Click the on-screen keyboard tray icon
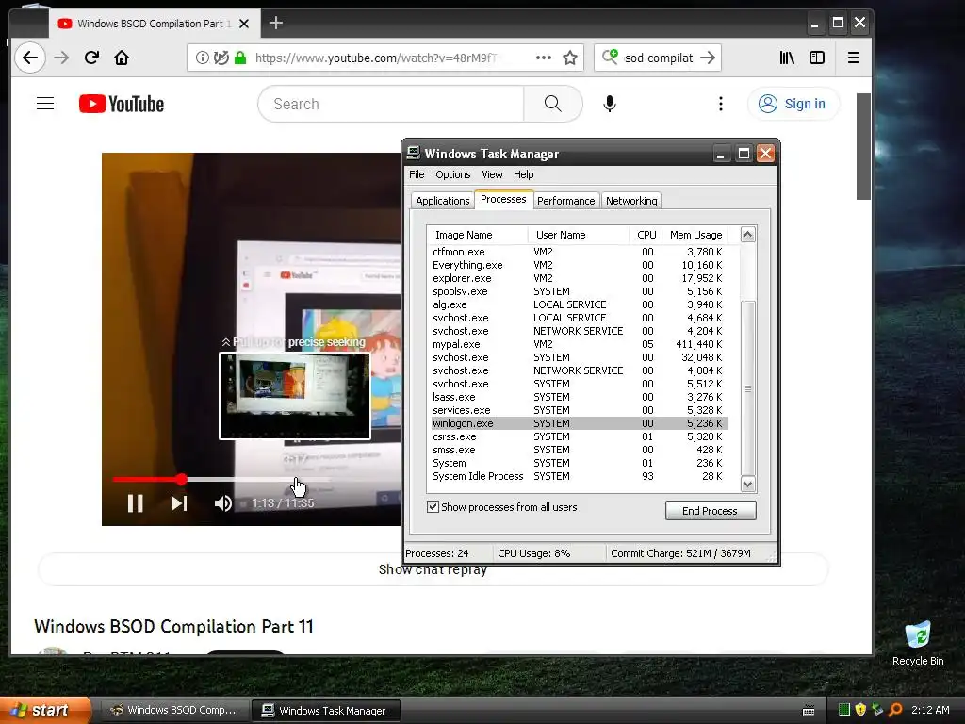965x724 pixels. tap(809, 711)
